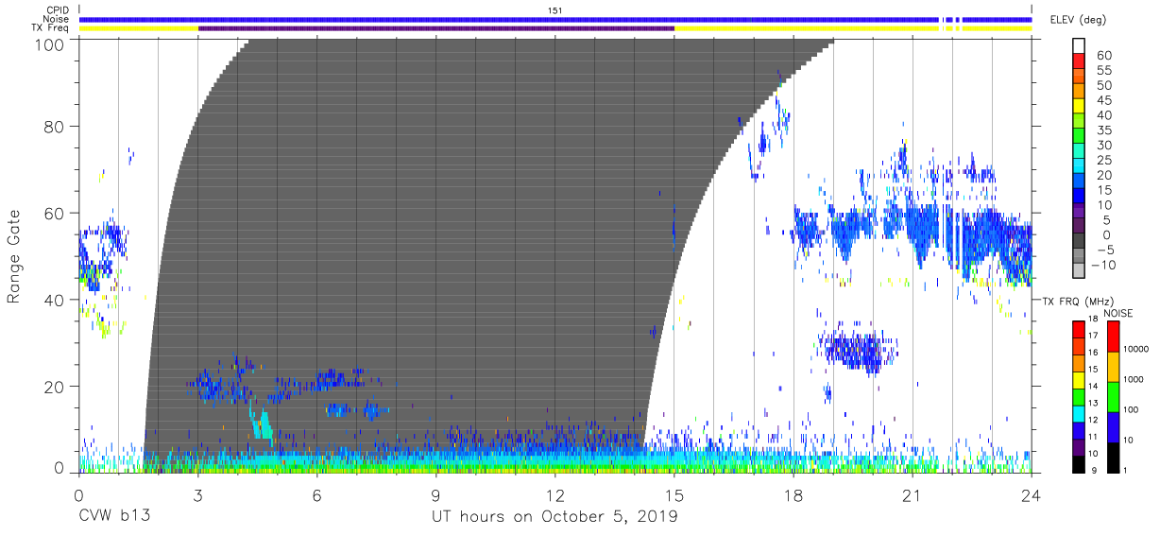Click the '6' tick on the UT hours axis
Image resolution: width=1160 pixels, height=536 pixels.
pos(316,494)
